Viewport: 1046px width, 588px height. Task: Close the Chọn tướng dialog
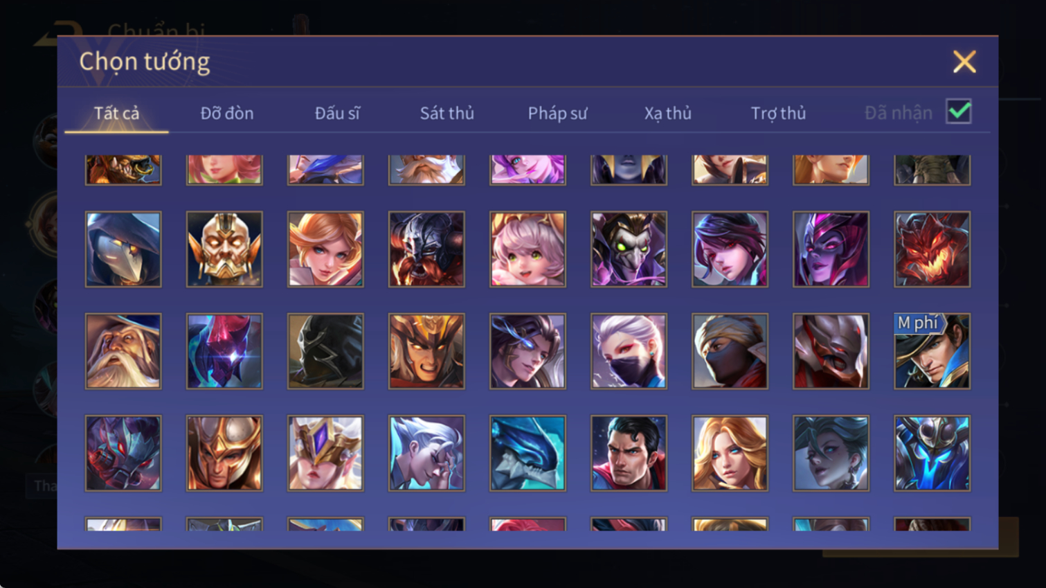[964, 62]
